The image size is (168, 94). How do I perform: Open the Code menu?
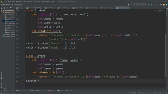[x=24, y=2]
